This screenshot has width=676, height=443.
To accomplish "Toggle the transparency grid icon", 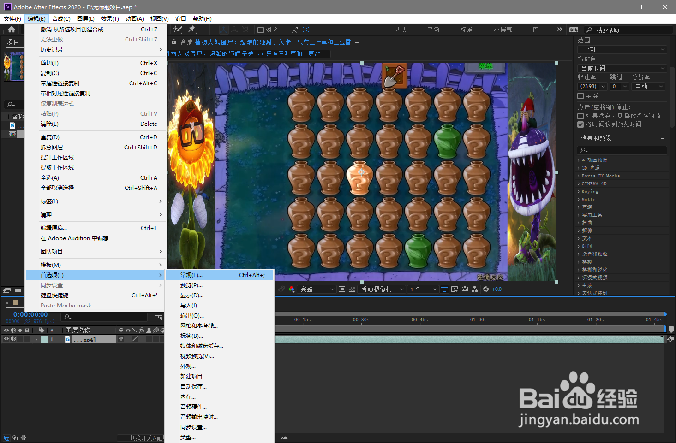I will [352, 289].
